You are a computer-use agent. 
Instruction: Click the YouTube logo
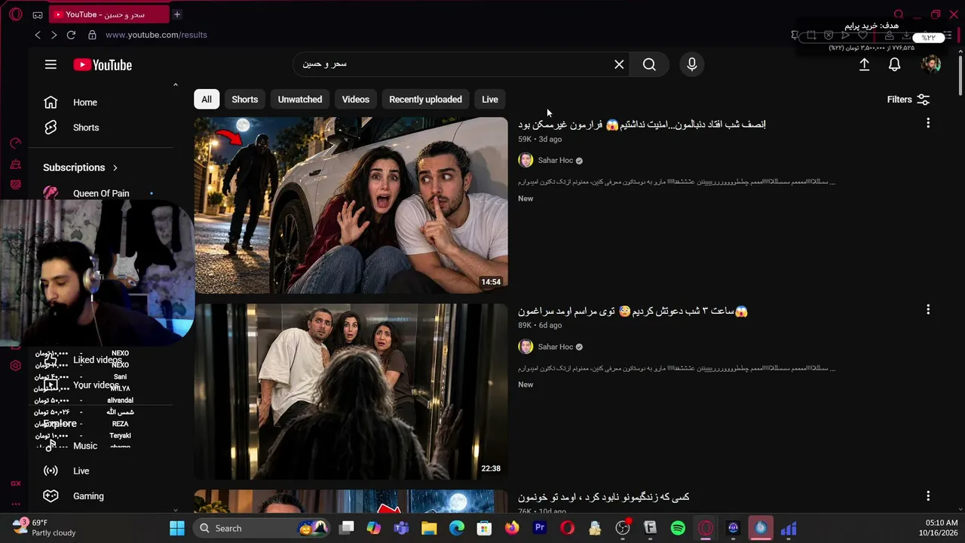tap(103, 65)
